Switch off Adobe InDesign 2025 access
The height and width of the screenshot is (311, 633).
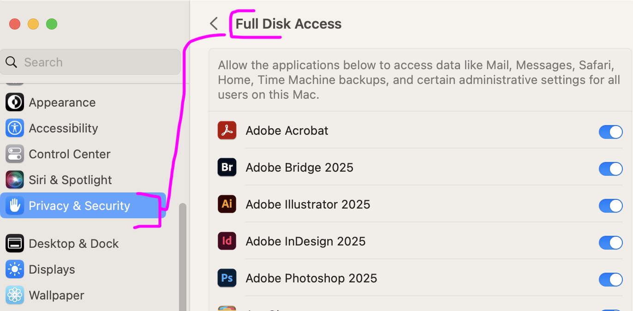point(610,243)
